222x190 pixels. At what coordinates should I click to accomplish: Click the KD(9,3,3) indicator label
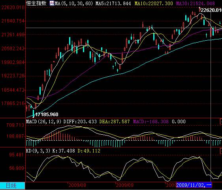pos(38,151)
